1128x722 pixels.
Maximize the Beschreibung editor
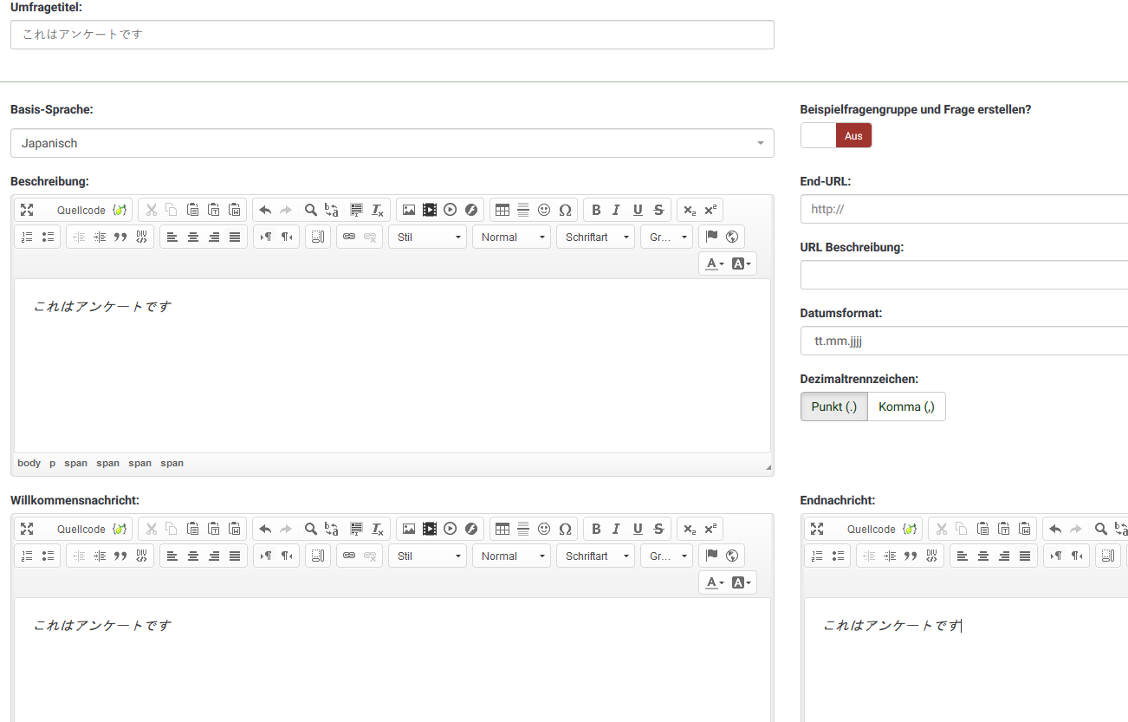pyautogui.click(x=27, y=210)
